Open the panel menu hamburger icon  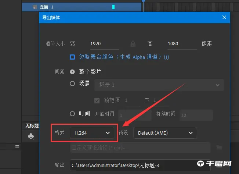[17, 146]
